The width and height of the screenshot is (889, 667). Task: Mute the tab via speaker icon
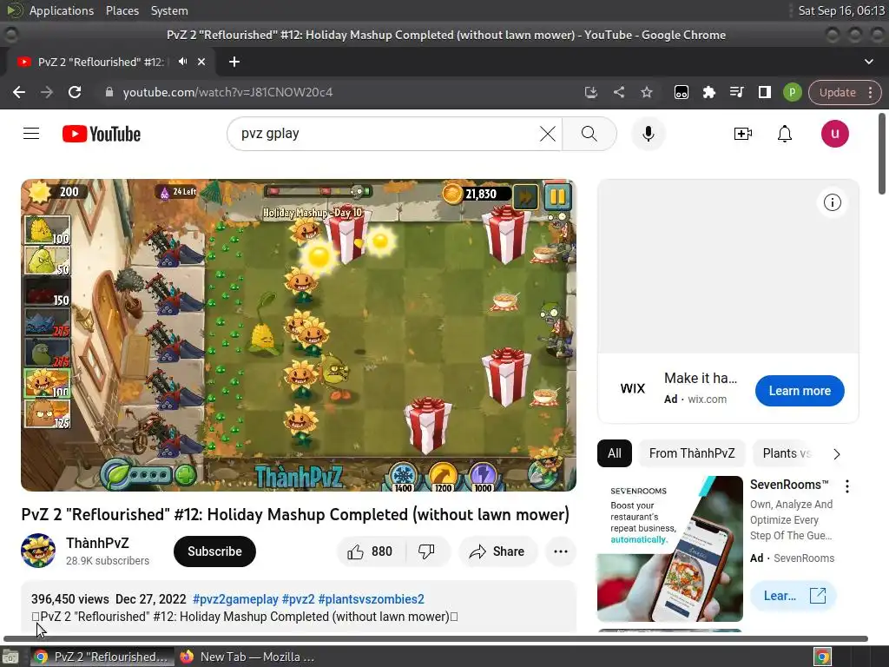[x=182, y=62]
